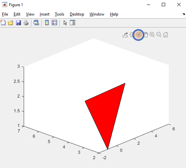Click the z-axis tick label 2.5
Image resolution: width=186 pixels, height=168 pixels.
17,81
